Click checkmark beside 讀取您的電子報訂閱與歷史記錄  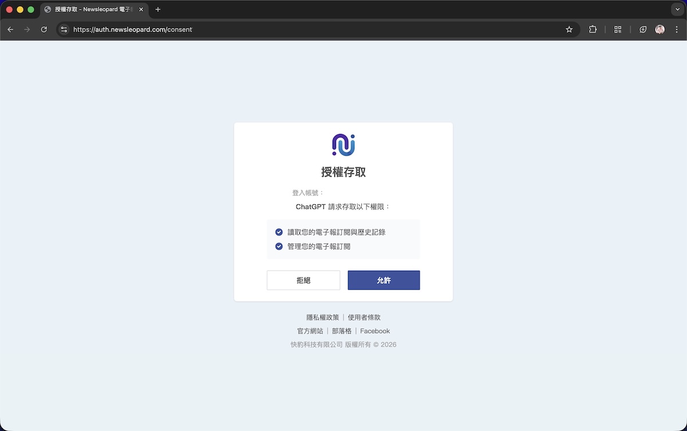pos(279,232)
